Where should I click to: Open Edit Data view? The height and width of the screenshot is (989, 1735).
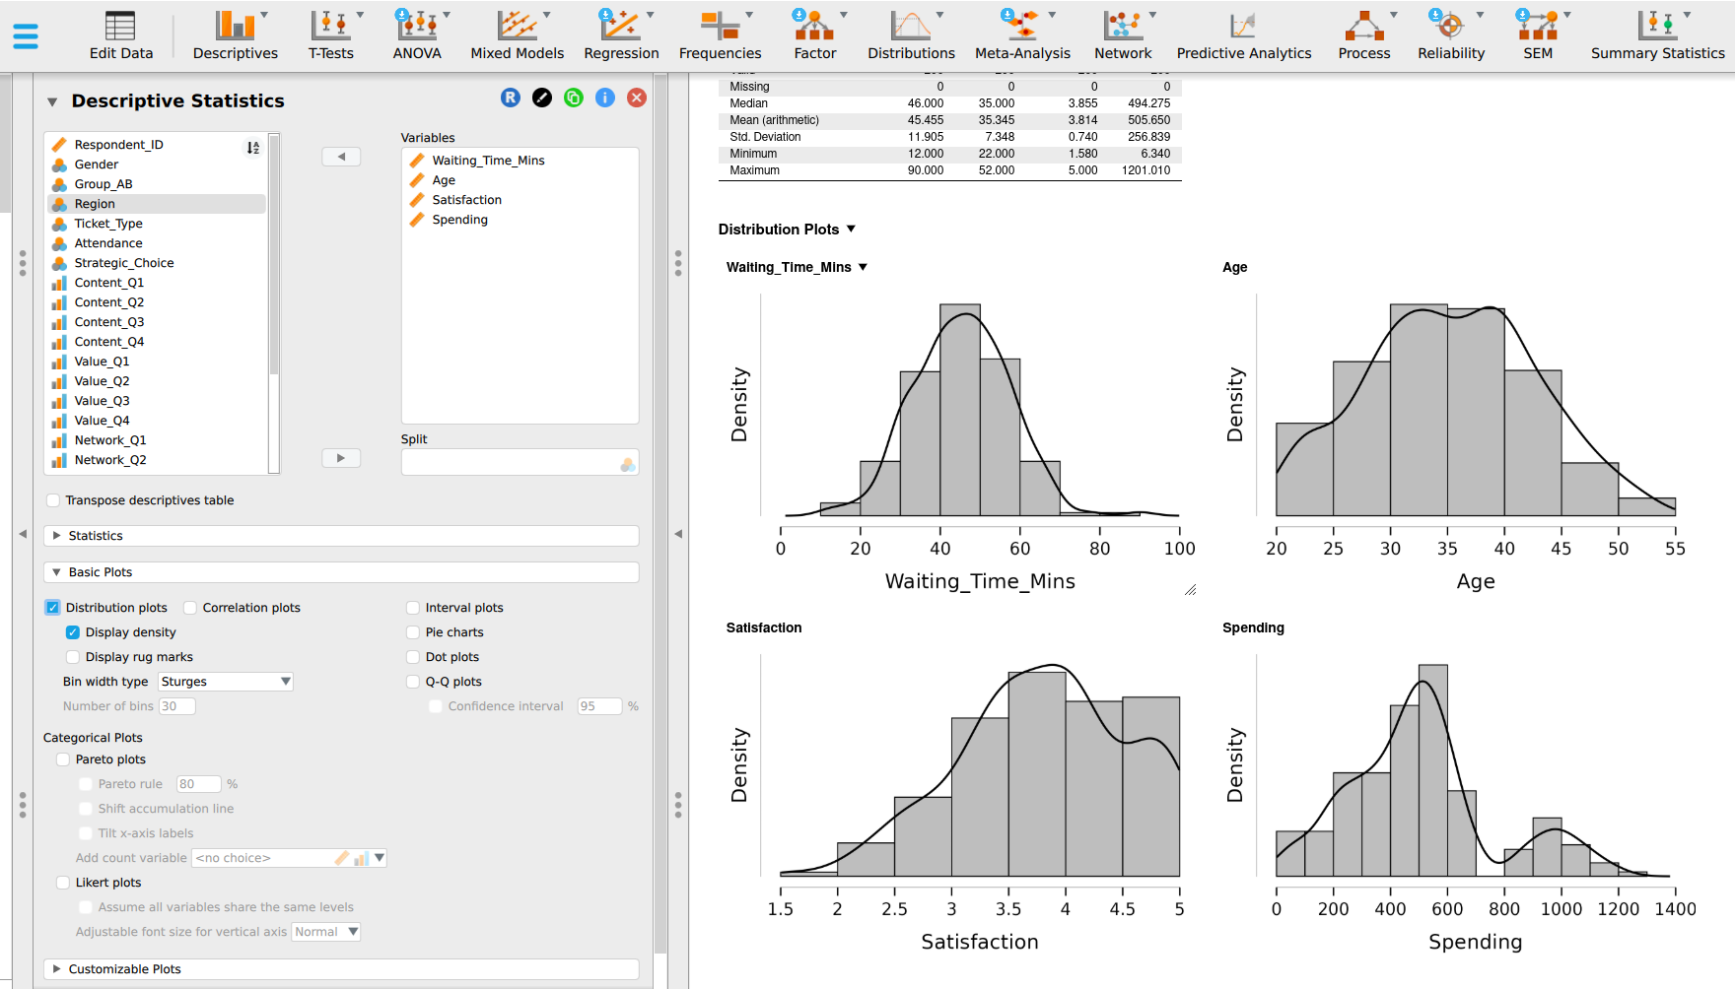[x=121, y=36]
